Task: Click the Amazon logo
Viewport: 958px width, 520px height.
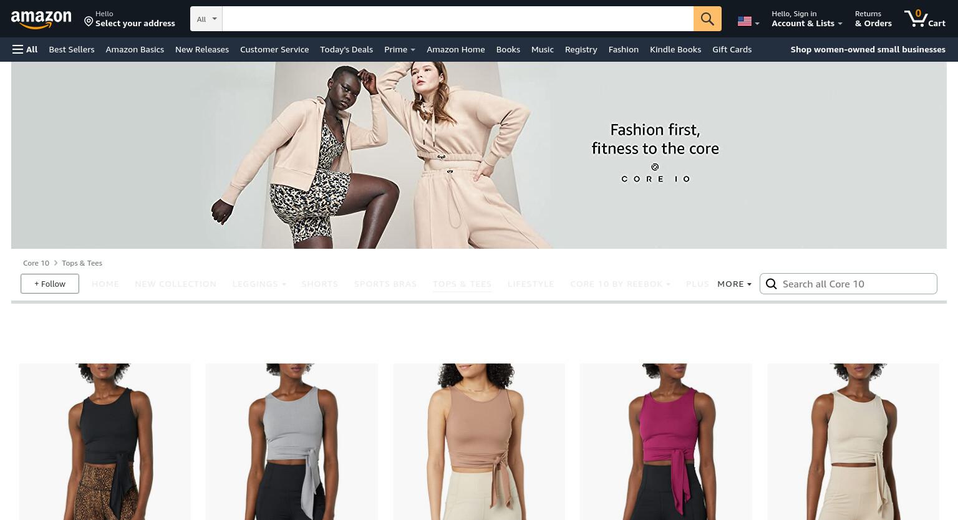Action: pos(41,19)
